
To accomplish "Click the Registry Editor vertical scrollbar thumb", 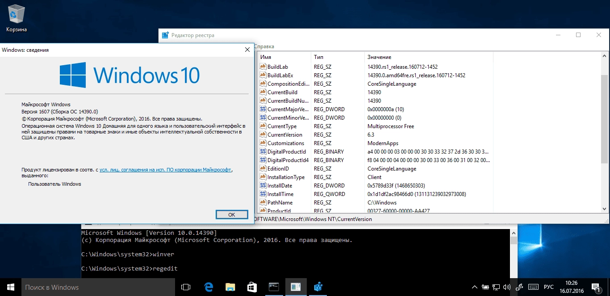I will (x=605, y=118).
